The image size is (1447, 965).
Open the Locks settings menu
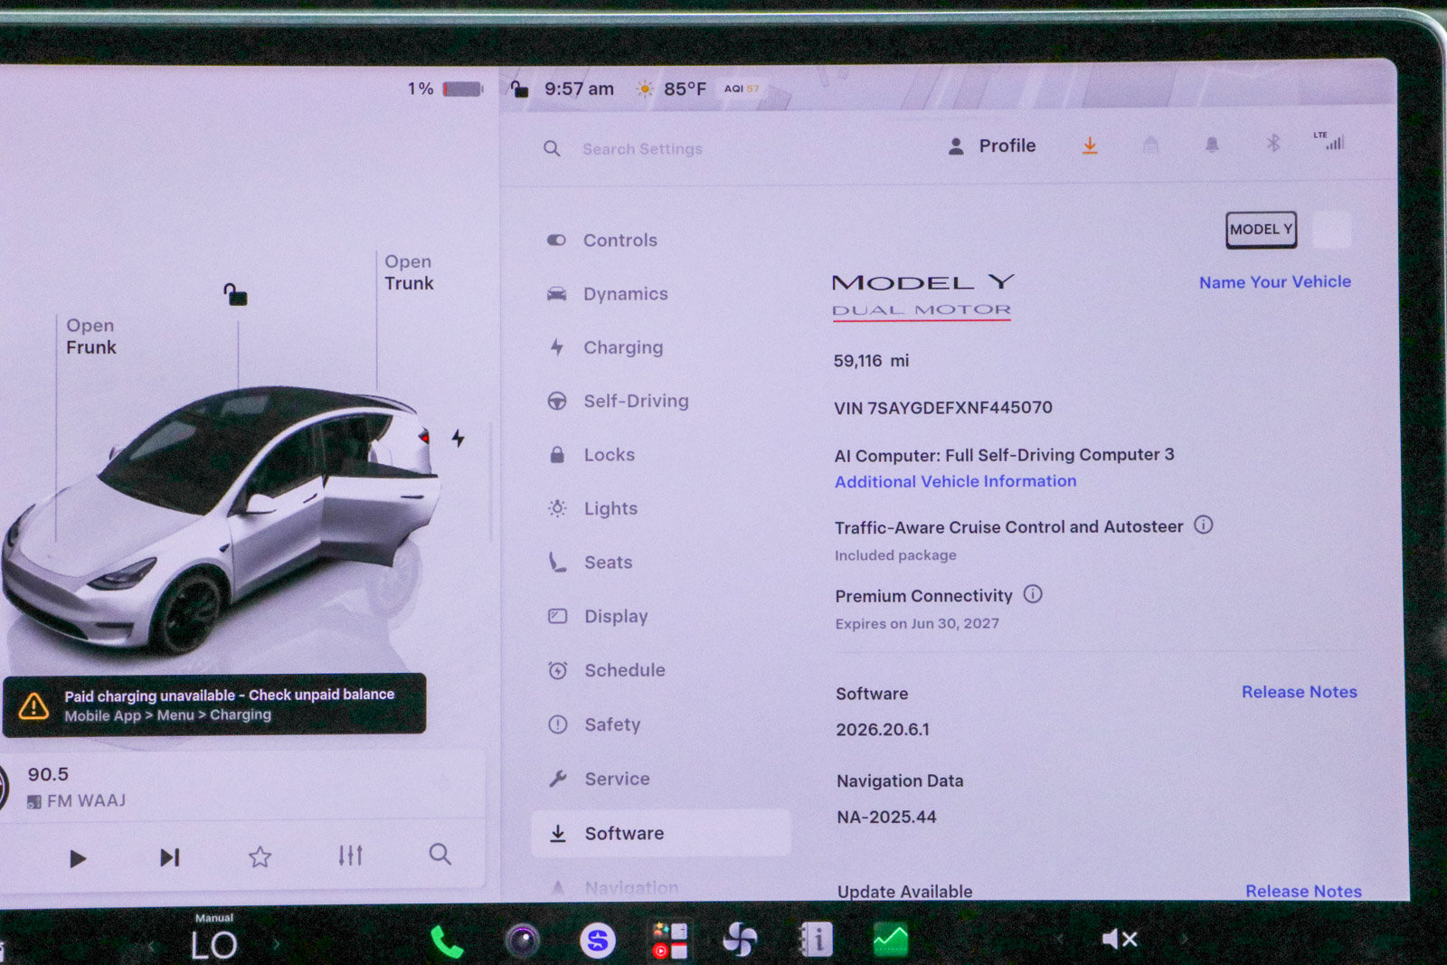591,455
